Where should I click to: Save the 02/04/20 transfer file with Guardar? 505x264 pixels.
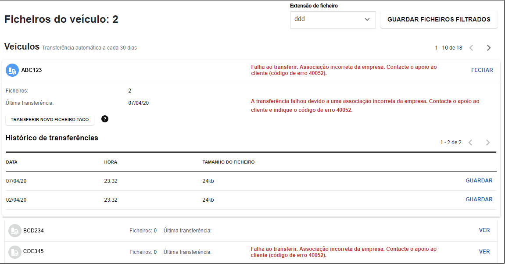[479, 200]
